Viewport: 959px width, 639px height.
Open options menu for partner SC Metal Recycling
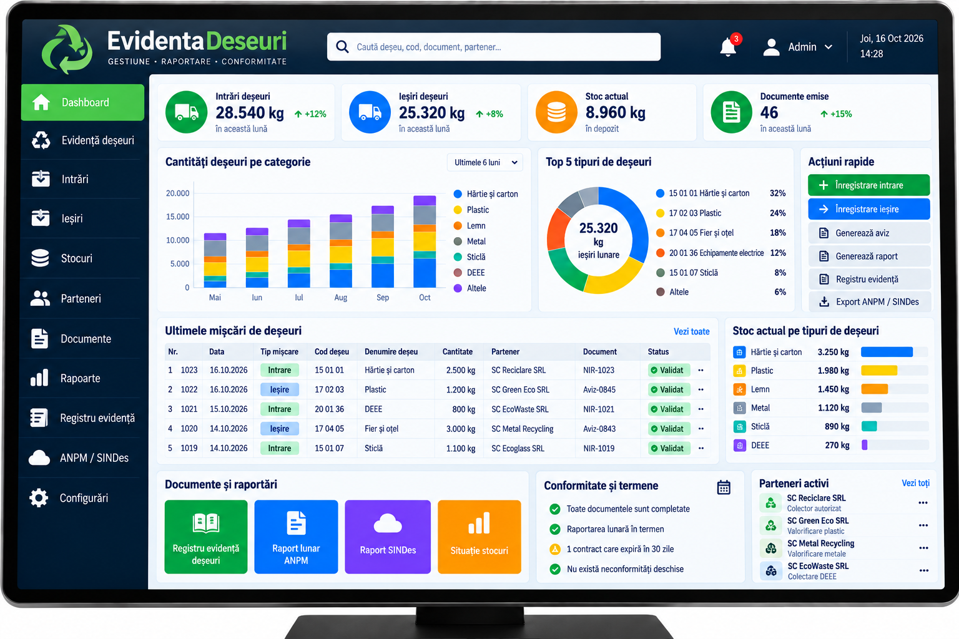(923, 548)
